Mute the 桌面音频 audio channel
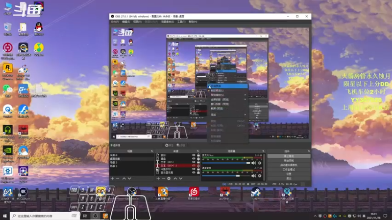This screenshot has width=392, height=220. pos(254,176)
